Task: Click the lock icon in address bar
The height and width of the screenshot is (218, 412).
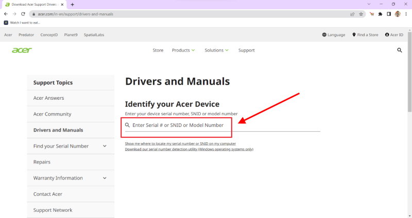Action: pyautogui.click(x=33, y=14)
